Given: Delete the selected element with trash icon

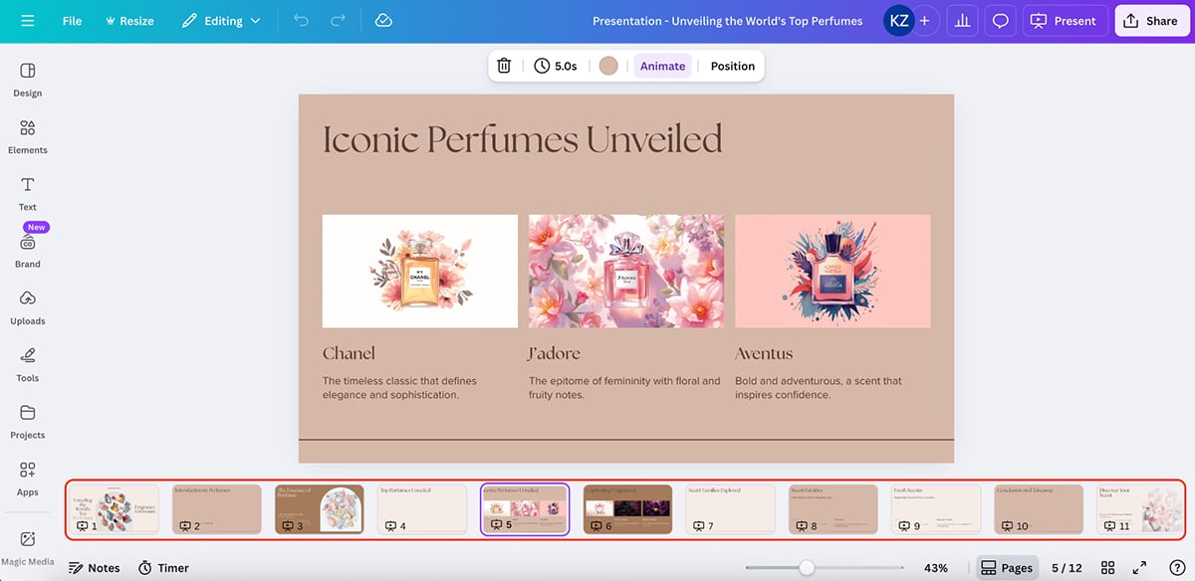Looking at the screenshot, I should [x=504, y=65].
